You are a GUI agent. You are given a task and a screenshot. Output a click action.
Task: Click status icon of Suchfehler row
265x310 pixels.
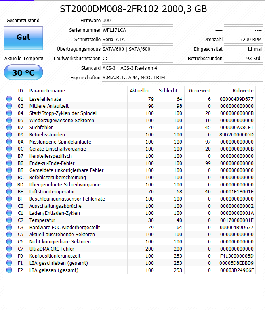(9, 127)
